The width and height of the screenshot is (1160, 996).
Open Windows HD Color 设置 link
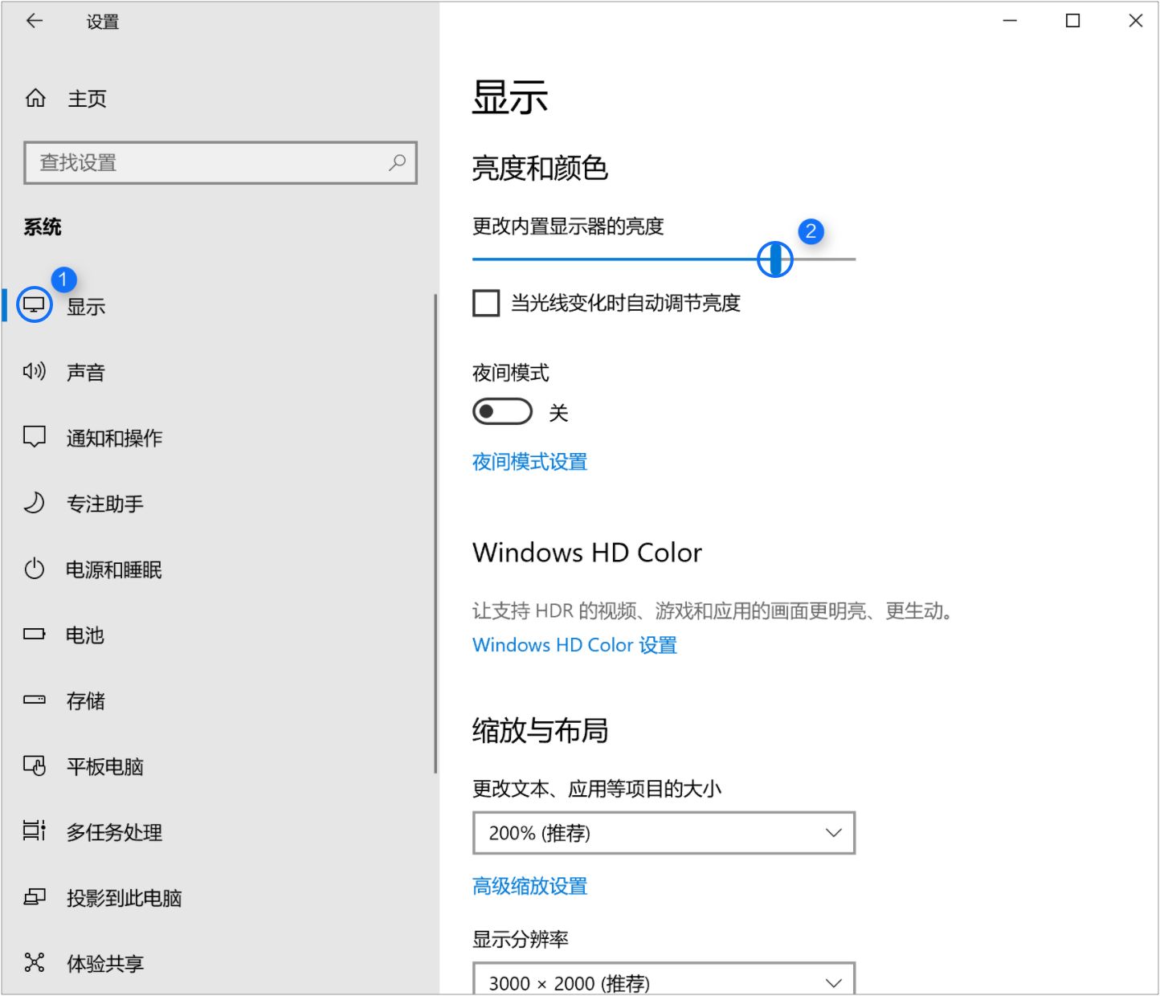pyautogui.click(x=574, y=645)
